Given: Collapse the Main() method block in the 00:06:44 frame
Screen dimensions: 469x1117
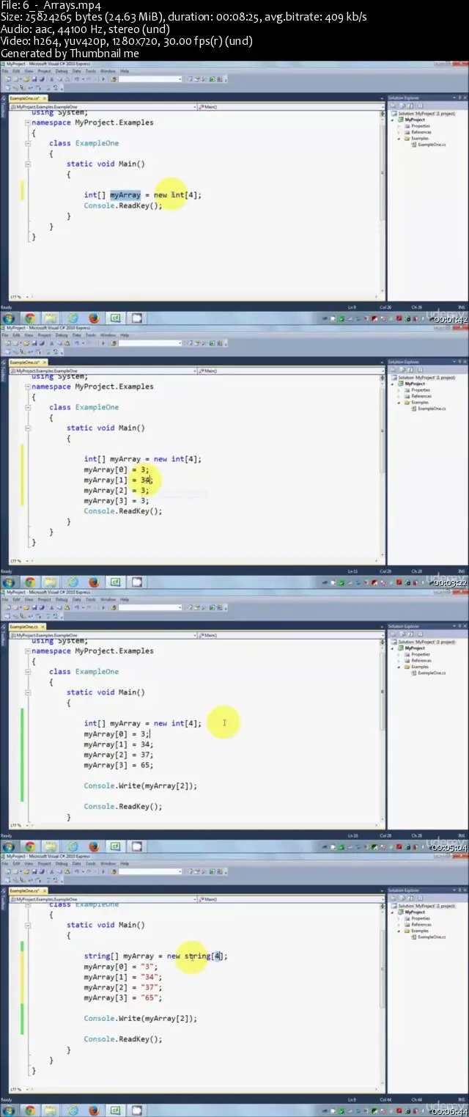Looking at the screenshot, I should (x=27, y=925).
